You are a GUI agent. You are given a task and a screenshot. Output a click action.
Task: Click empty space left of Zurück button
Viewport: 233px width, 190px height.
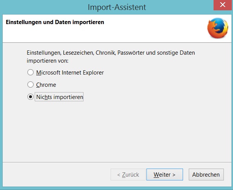click(56, 174)
